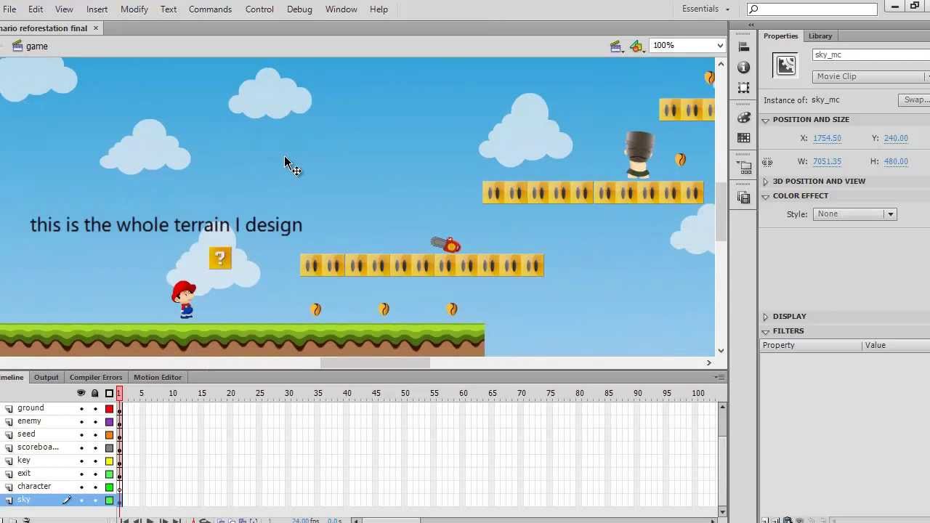
Task: Toggle lock dot of exit layer
Action: pos(95,474)
